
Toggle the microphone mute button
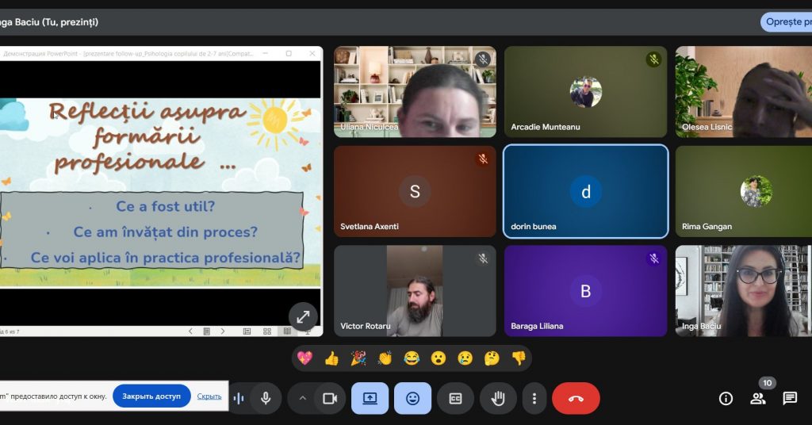pyautogui.click(x=266, y=398)
